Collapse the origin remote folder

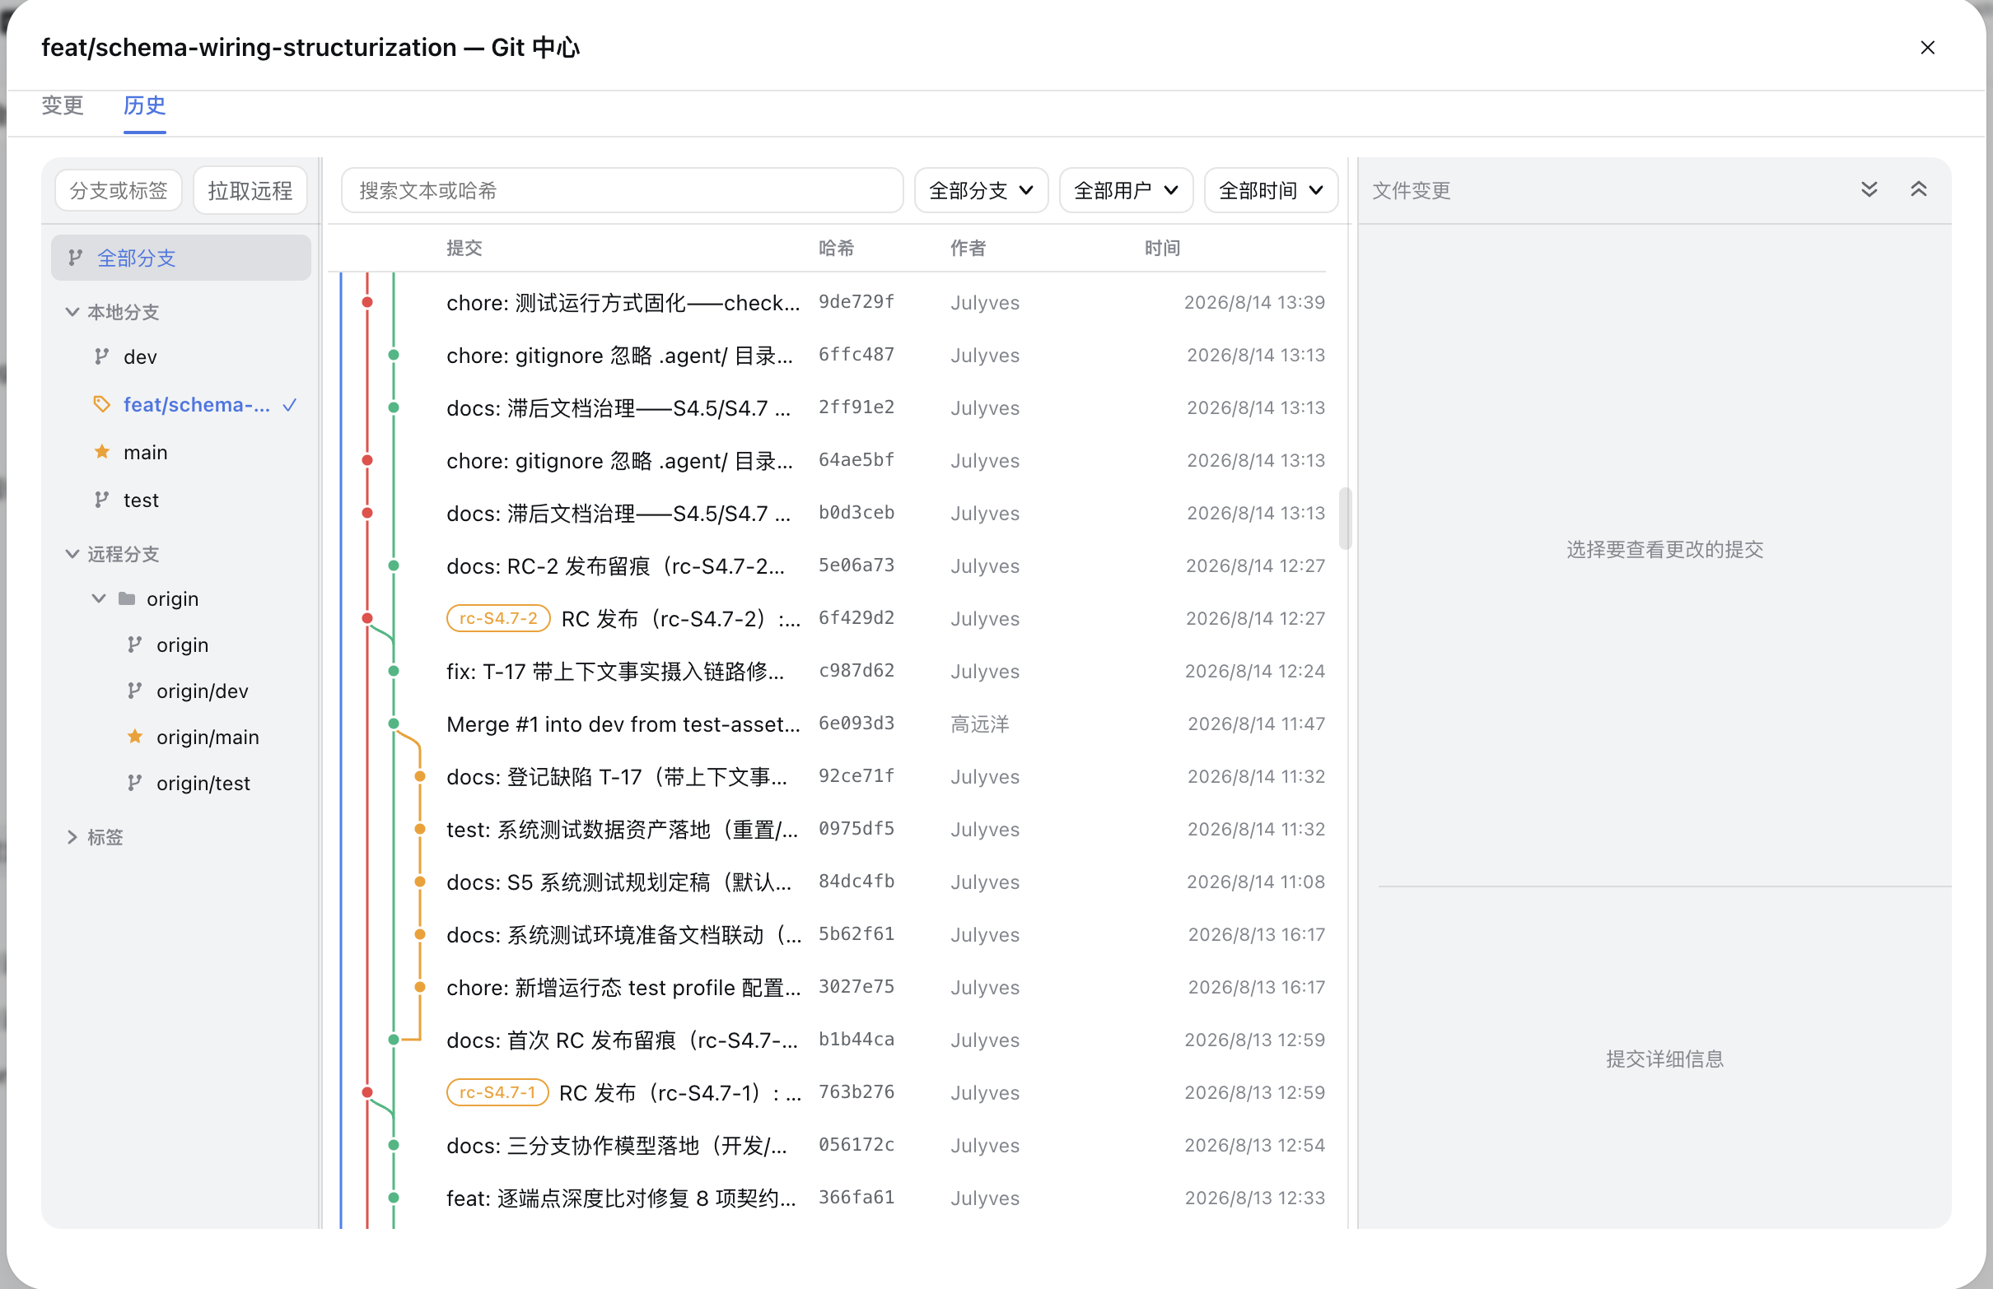(x=99, y=598)
